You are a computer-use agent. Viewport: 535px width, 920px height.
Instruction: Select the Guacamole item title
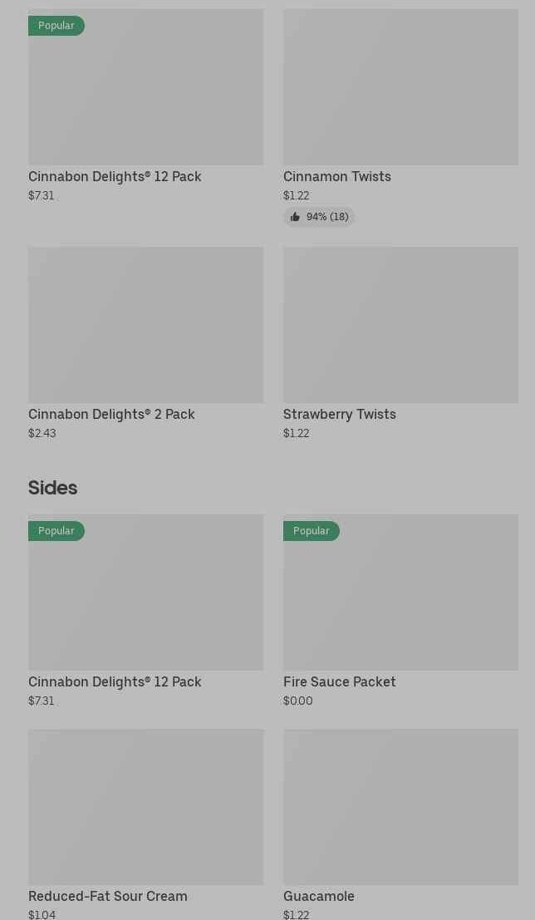[x=318, y=896]
